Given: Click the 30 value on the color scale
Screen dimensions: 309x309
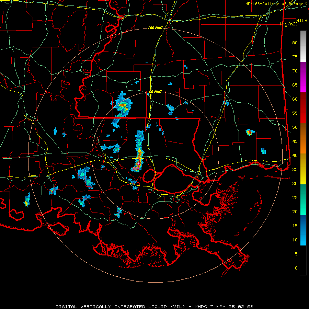Looking at the screenshot, I should [x=295, y=183].
